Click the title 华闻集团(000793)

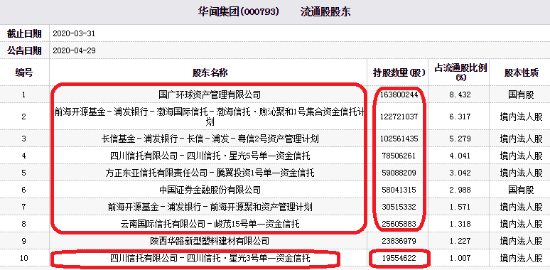239,12
